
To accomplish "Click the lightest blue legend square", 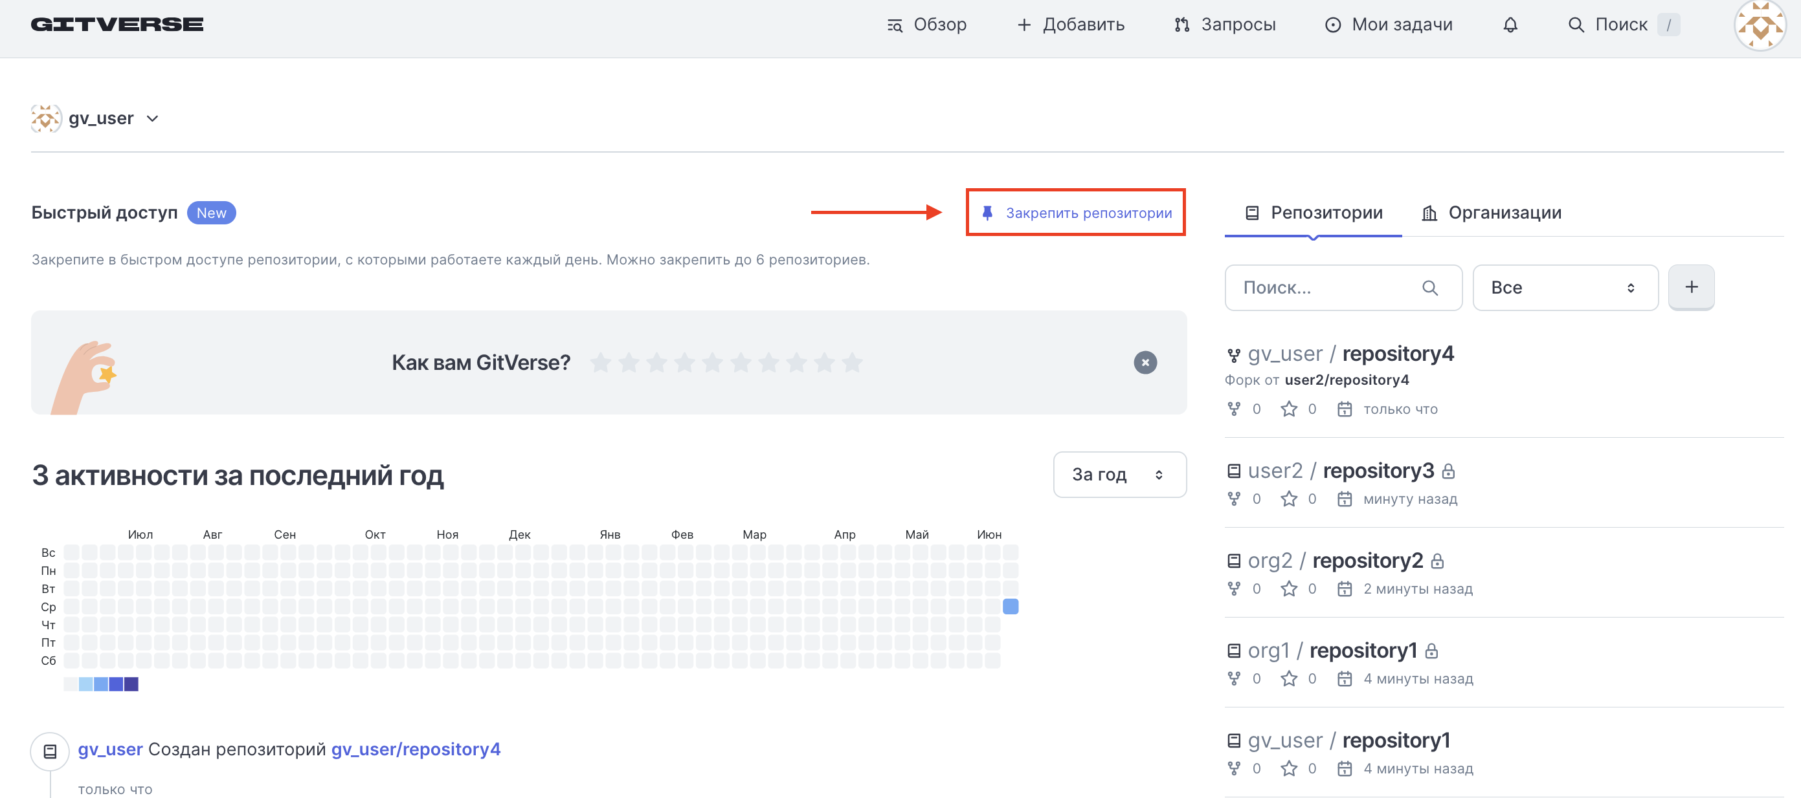I will coord(86,684).
